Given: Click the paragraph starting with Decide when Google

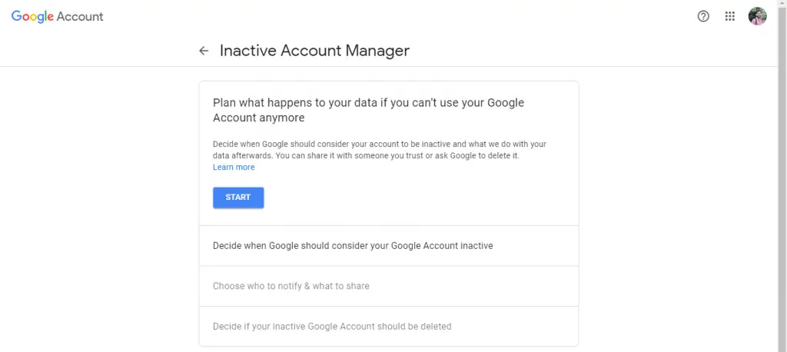Looking at the screenshot, I should pos(380,150).
